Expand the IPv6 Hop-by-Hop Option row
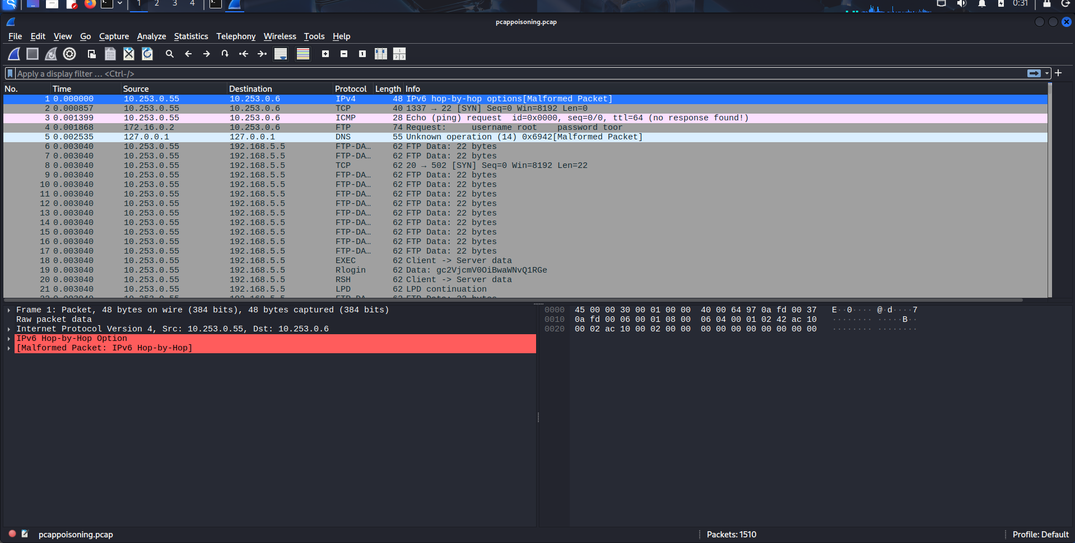1075x543 pixels. coord(9,339)
